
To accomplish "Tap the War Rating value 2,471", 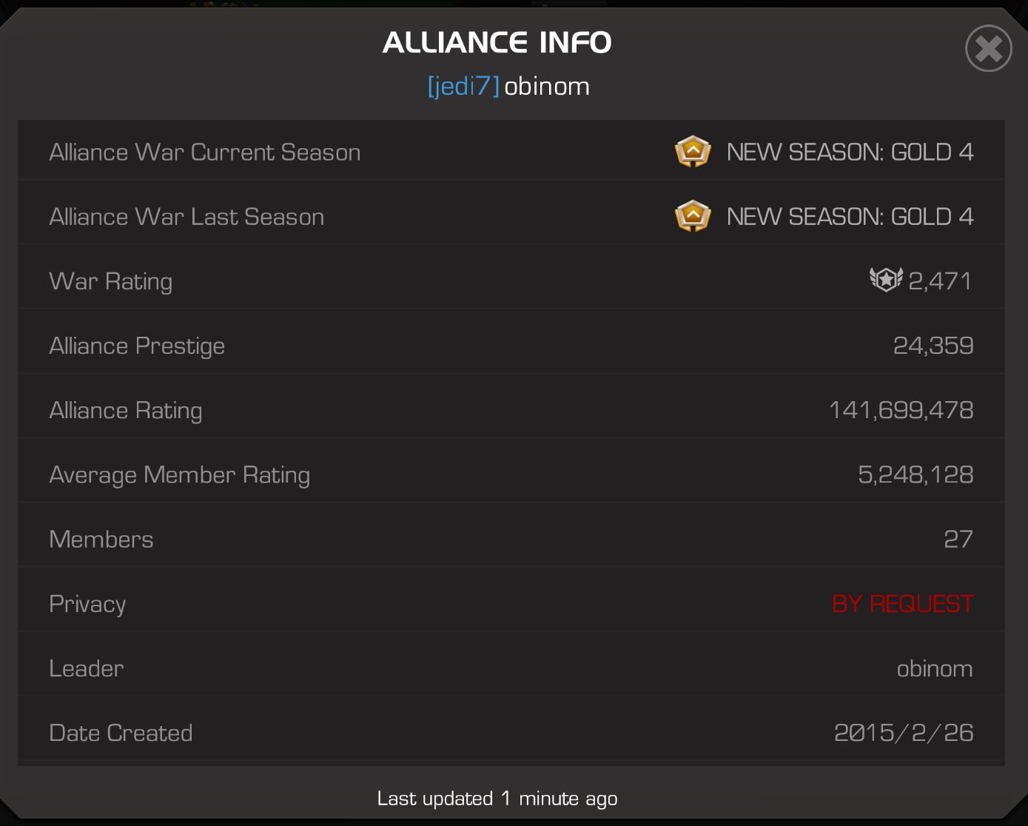I will (940, 281).
